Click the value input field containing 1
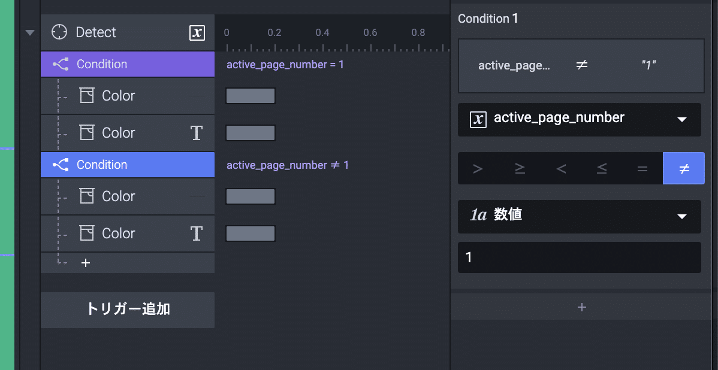This screenshot has width=718, height=370. tap(580, 257)
